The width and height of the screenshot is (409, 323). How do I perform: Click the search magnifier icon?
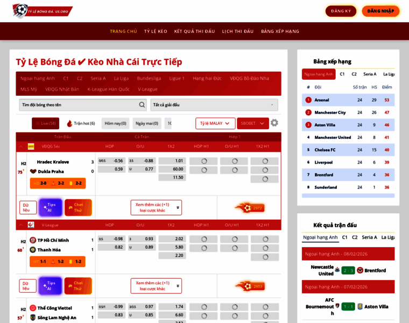142,104
